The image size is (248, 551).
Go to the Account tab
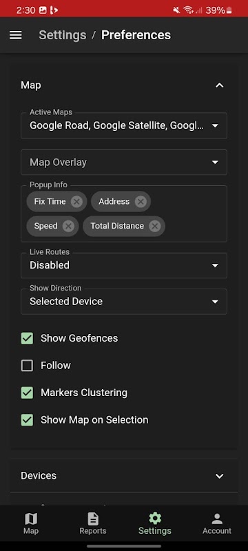(x=217, y=523)
